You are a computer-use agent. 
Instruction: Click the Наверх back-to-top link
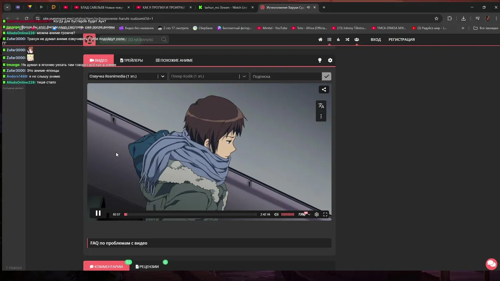pyautogui.click(x=14, y=268)
